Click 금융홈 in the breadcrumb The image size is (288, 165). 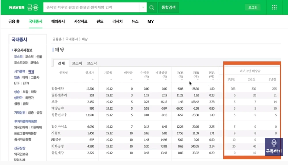tap(57, 39)
